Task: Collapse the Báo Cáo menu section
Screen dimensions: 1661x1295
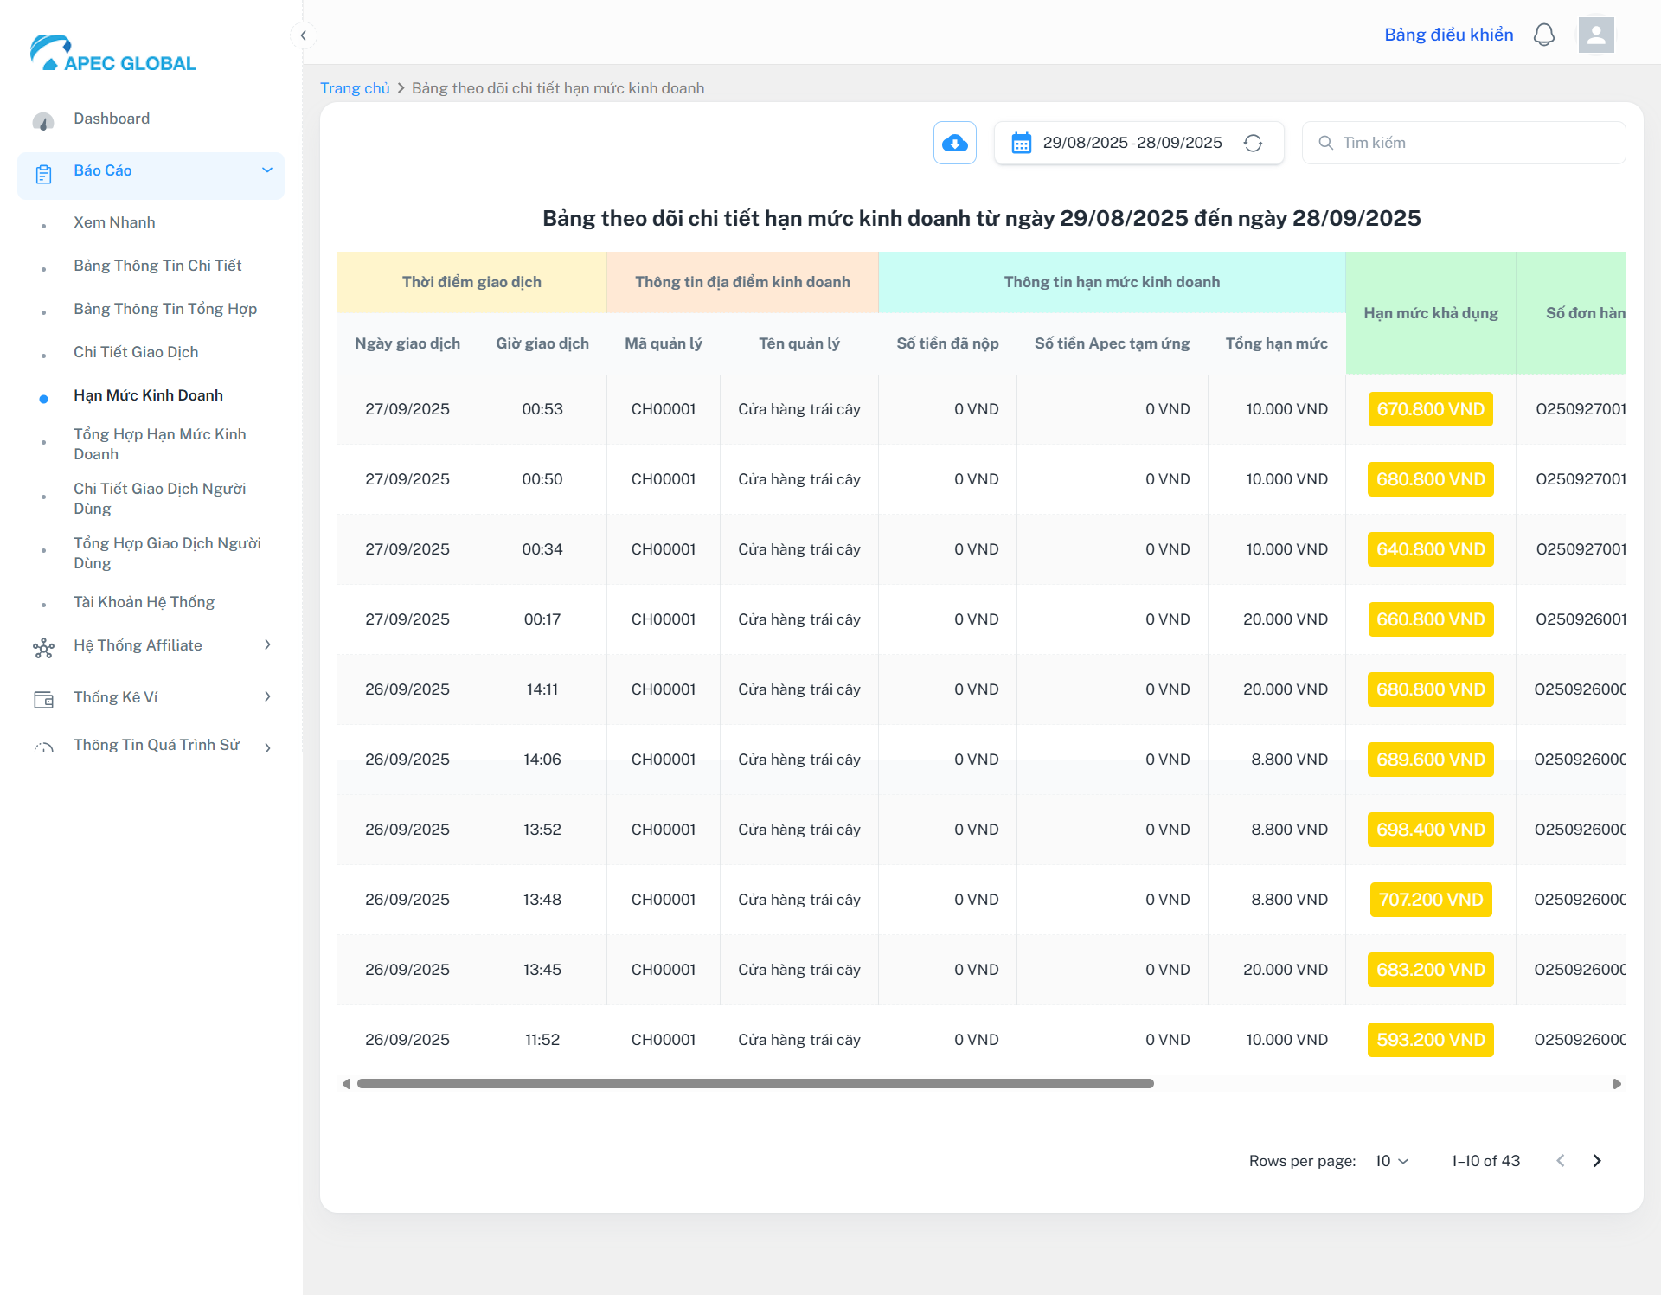Action: (x=267, y=170)
